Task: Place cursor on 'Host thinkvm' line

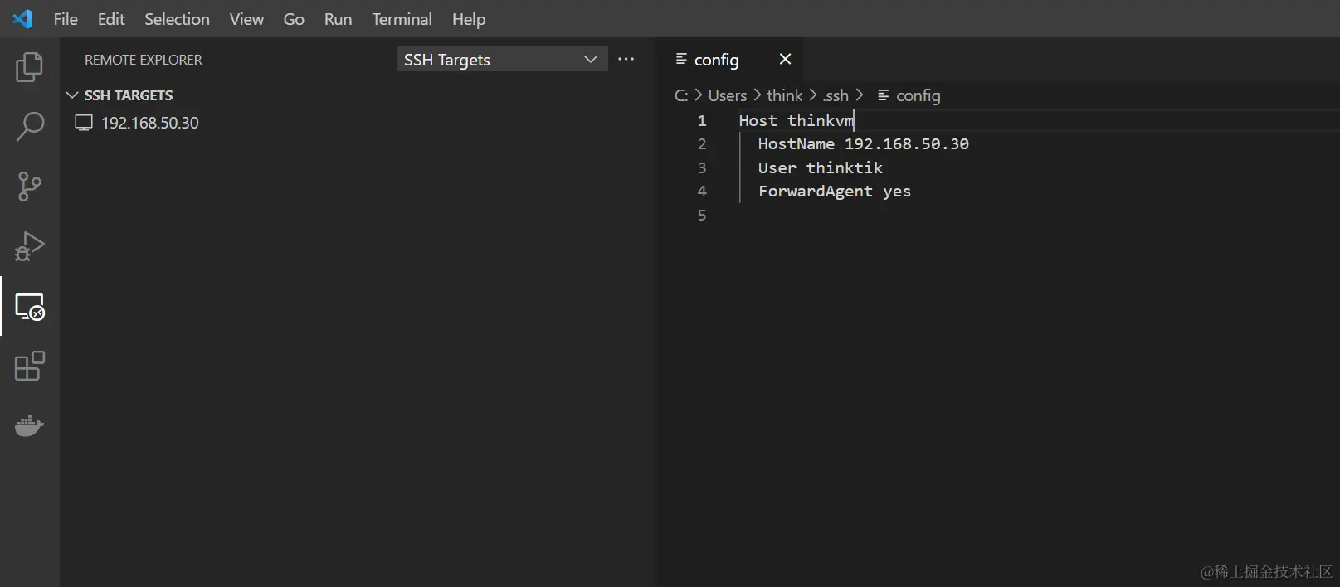Action: pos(797,121)
